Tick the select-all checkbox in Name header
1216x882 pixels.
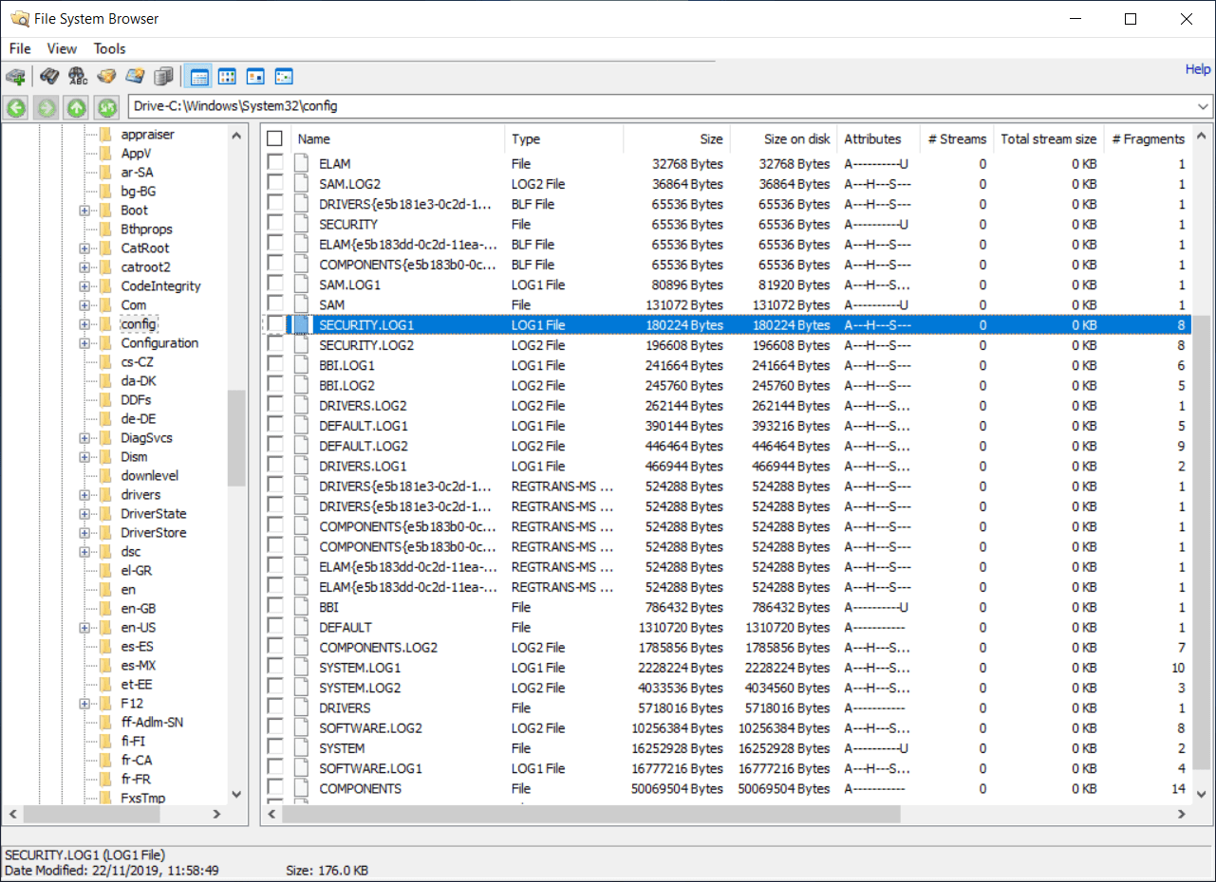274,137
